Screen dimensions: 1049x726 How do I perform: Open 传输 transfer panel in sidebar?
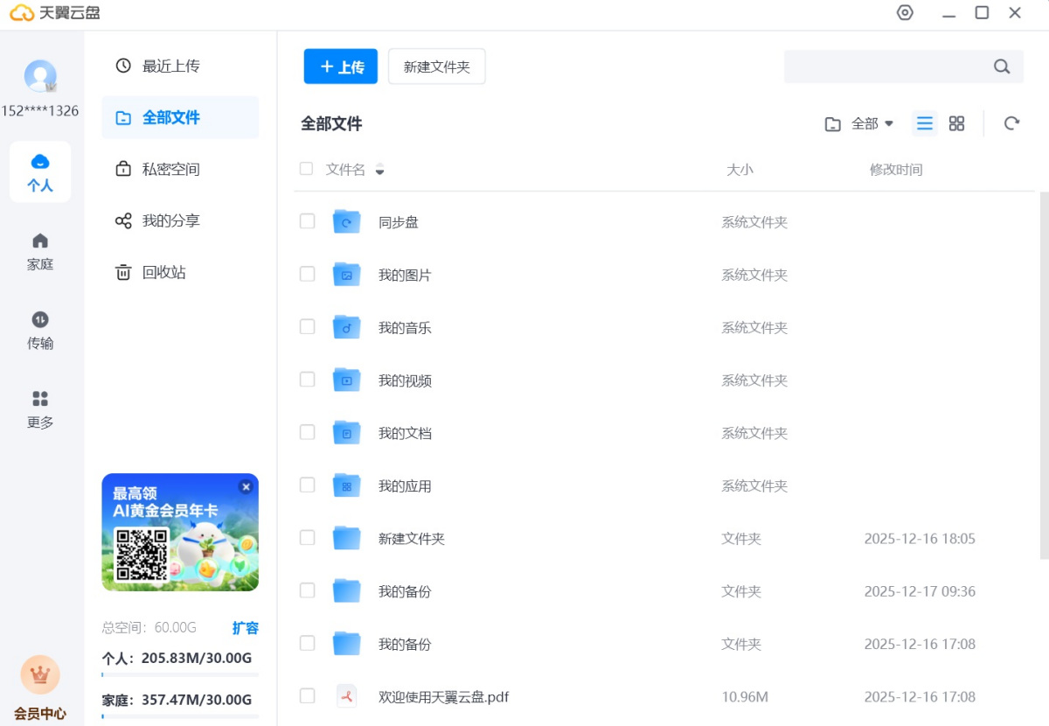40,330
